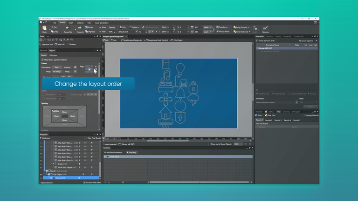Enable Filter Find Results checkbox
Viewport: 358px width, 201px height.
pos(87,138)
